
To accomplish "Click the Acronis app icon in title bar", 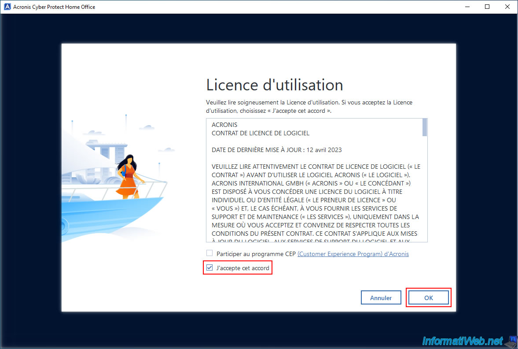I will [x=7, y=7].
